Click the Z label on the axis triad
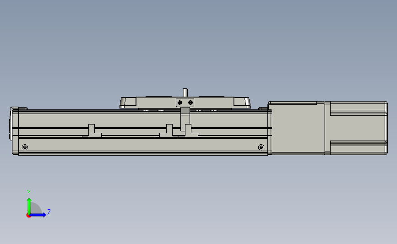 [x=49, y=212]
